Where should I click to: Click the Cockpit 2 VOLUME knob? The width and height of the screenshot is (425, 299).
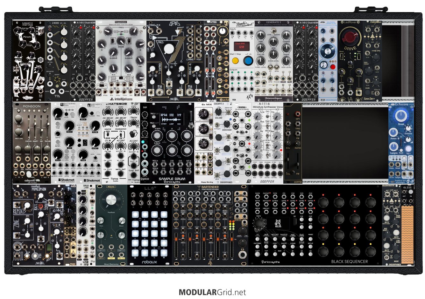(x=219, y=112)
